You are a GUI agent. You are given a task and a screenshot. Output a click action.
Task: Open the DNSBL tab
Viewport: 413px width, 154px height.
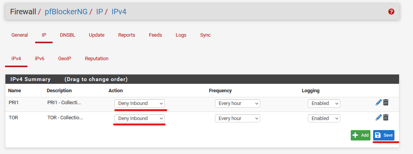tap(67, 35)
